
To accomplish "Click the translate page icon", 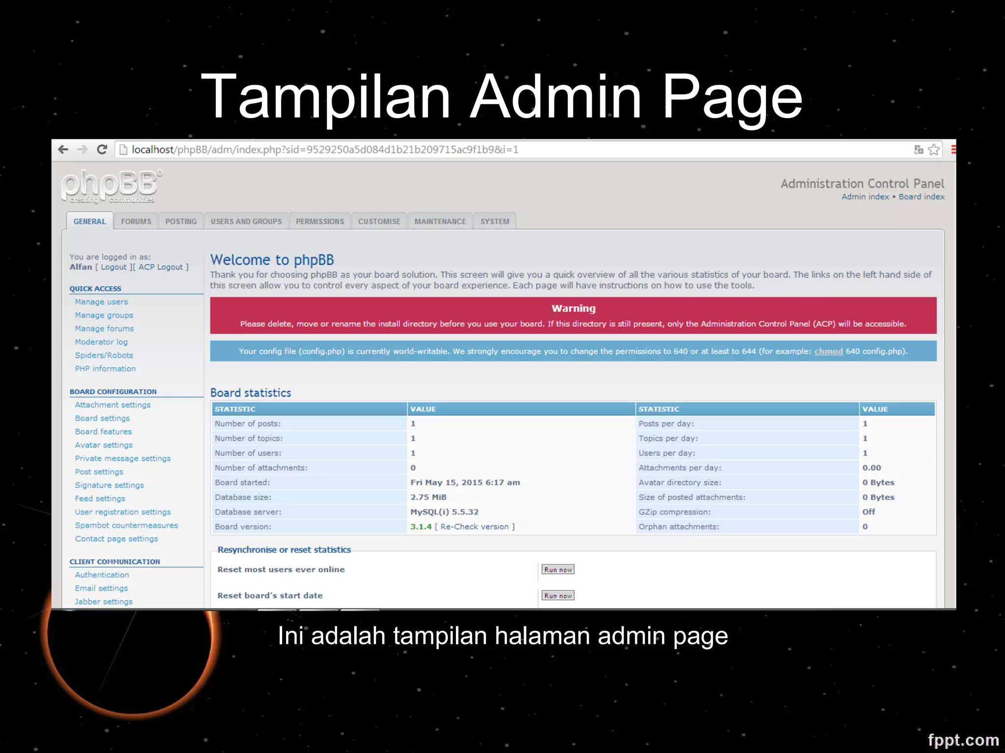I will point(919,150).
